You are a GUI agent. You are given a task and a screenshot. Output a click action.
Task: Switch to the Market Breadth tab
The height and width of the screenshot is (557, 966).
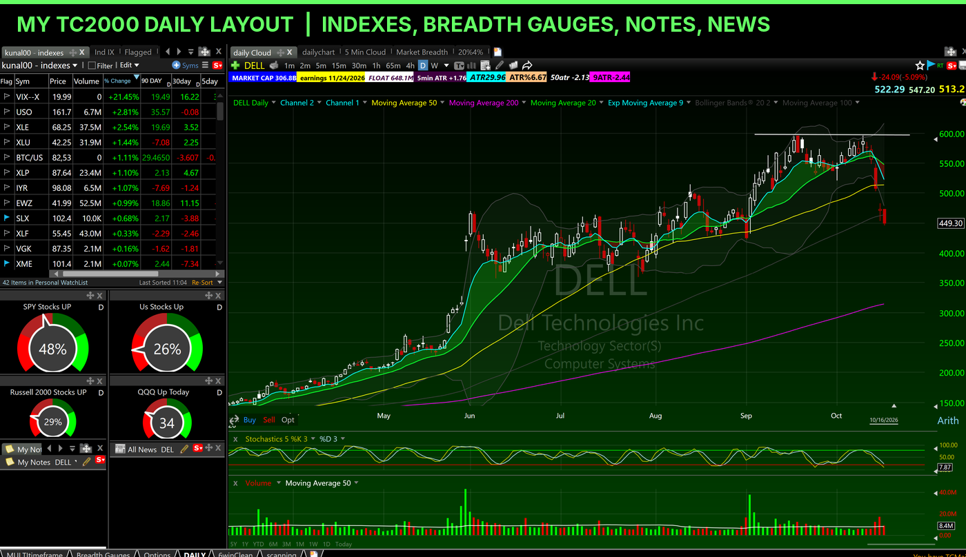422,52
